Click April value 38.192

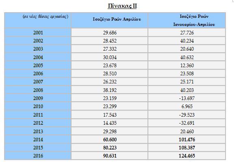click(x=110, y=90)
